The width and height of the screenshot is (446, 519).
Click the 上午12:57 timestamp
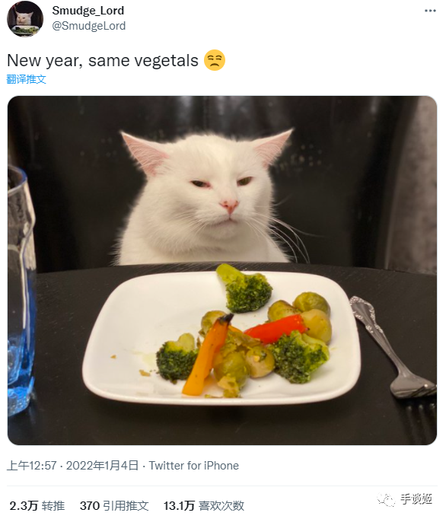click(x=32, y=466)
